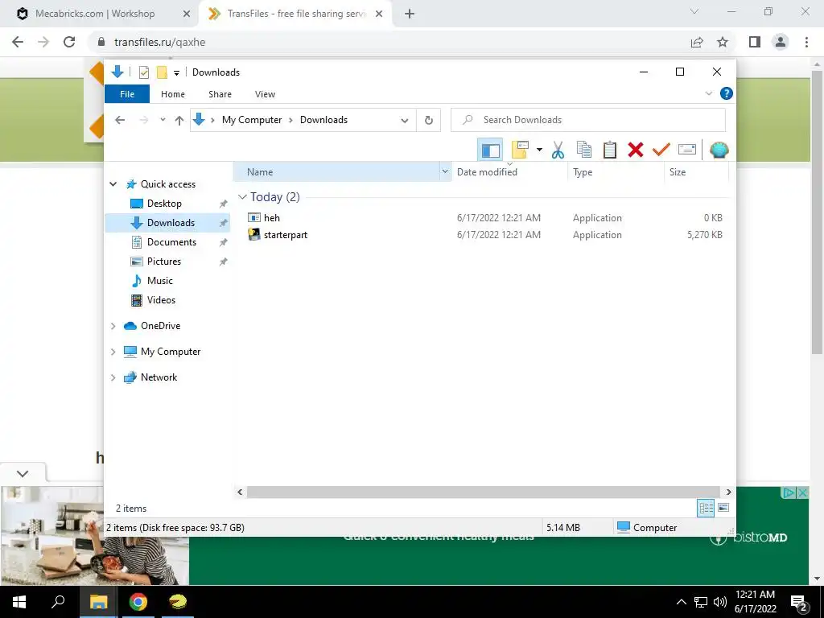Click My Computer in the address path
This screenshot has height=618, width=824.
tap(252, 120)
